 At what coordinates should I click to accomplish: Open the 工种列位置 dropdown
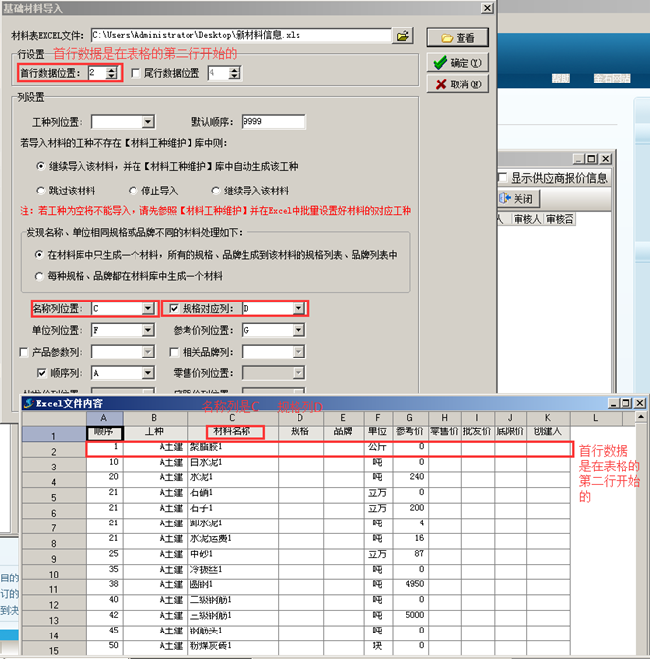pos(148,122)
